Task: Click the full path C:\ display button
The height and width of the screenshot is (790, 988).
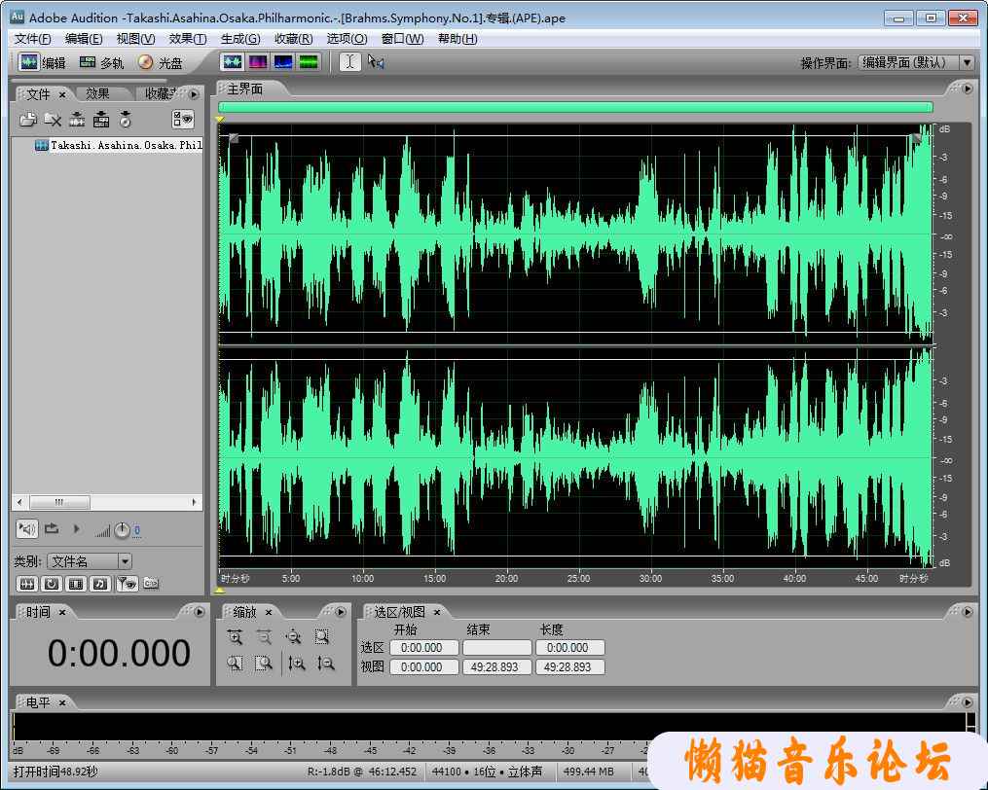Action: (x=151, y=584)
